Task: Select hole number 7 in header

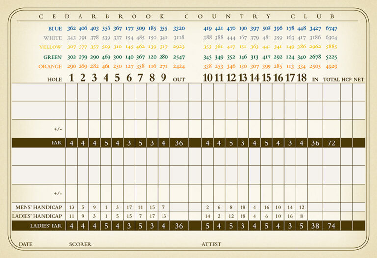Action: coord(141,77)
